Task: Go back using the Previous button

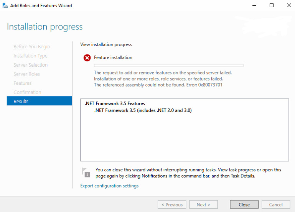Action: click(172, 204)
